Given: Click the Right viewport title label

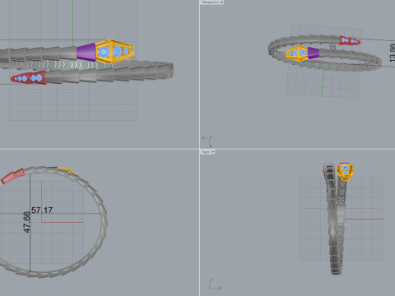Looking at the screenshot, I should pos(206,151).
